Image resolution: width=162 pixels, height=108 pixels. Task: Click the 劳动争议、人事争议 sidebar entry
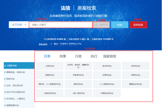19,99
